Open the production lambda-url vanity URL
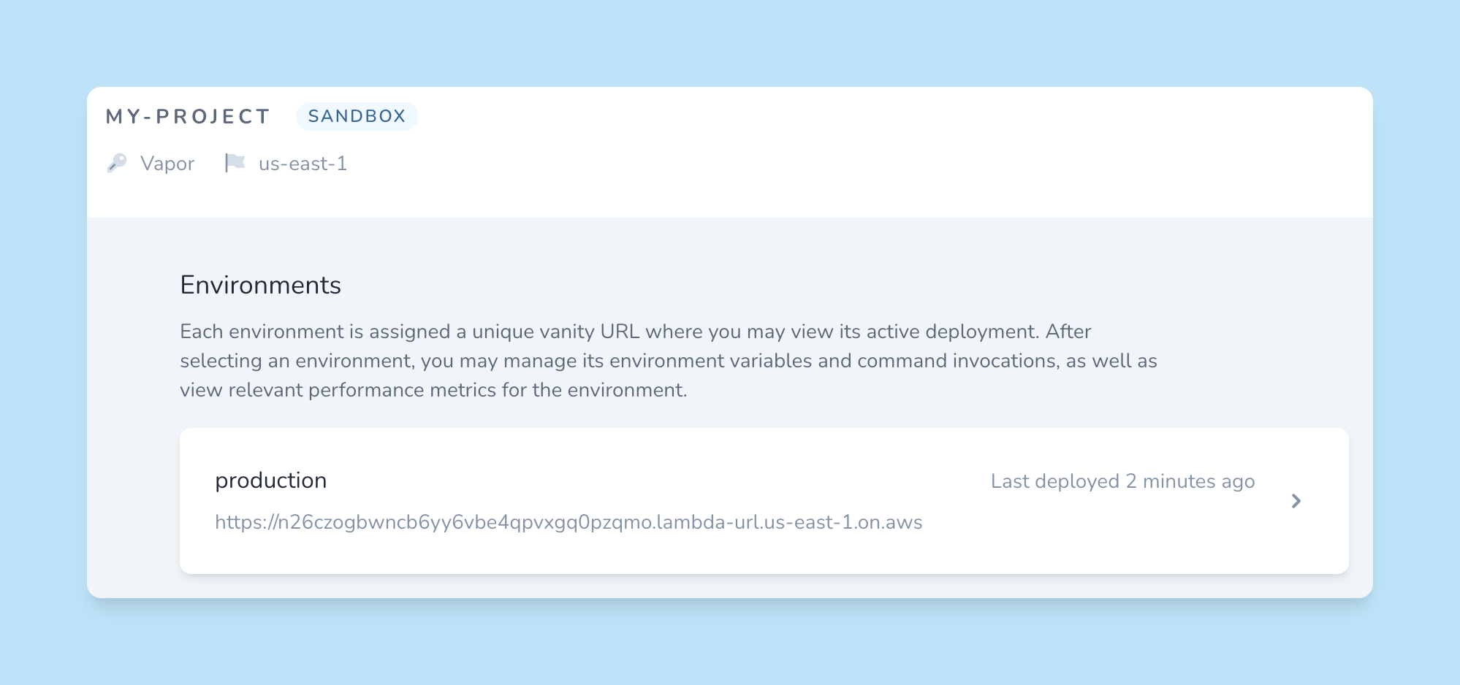The height and width of the screenshot is (685, 1460). [x=569, y=521]
